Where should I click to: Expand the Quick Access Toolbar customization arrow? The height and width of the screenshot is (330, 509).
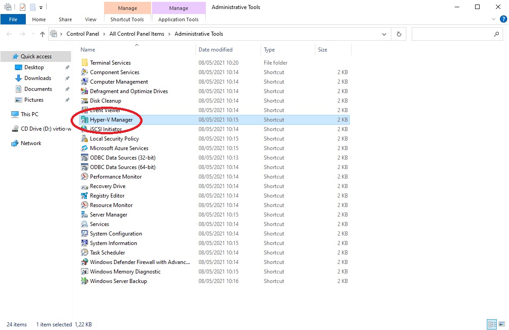tap(41, 7)
